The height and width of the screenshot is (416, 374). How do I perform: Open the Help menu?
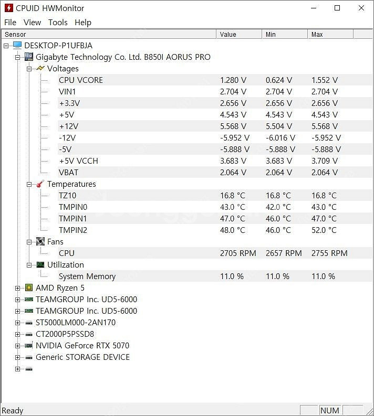coord(83,22)
